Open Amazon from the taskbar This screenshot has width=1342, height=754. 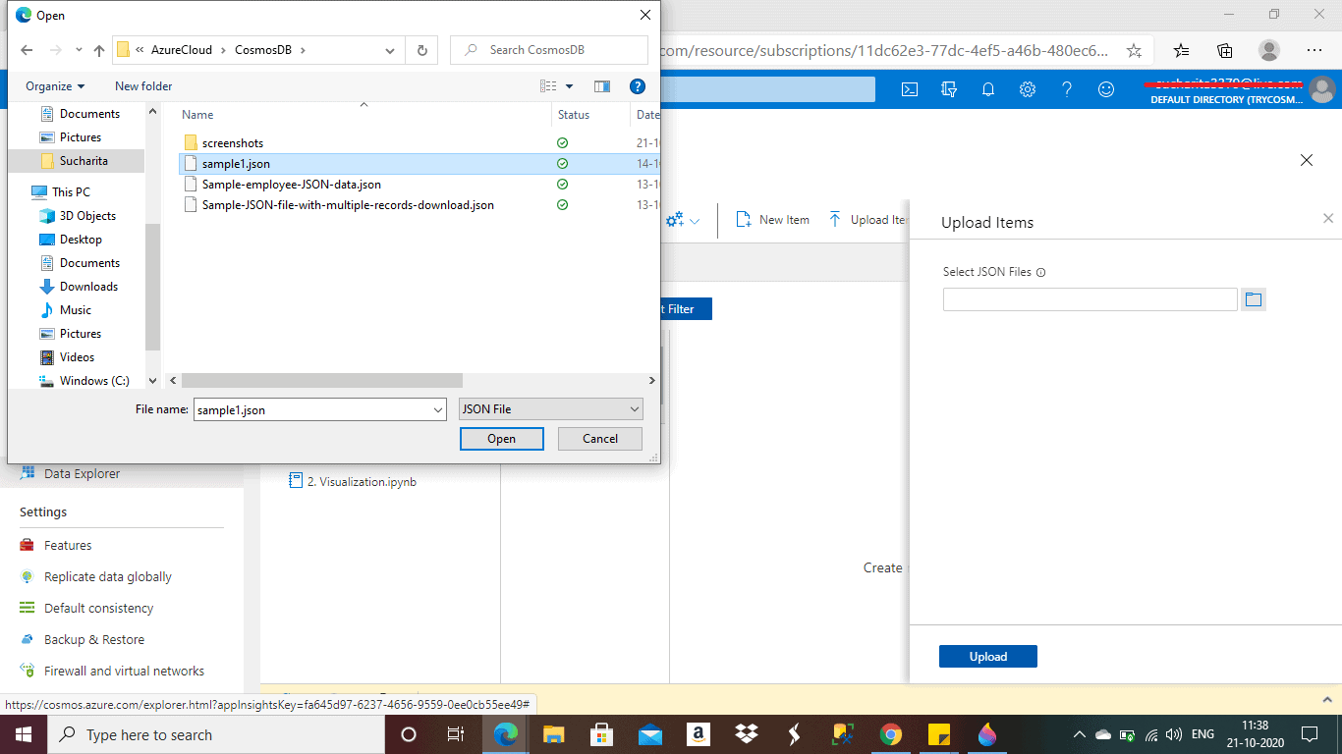tap(699, 734)
